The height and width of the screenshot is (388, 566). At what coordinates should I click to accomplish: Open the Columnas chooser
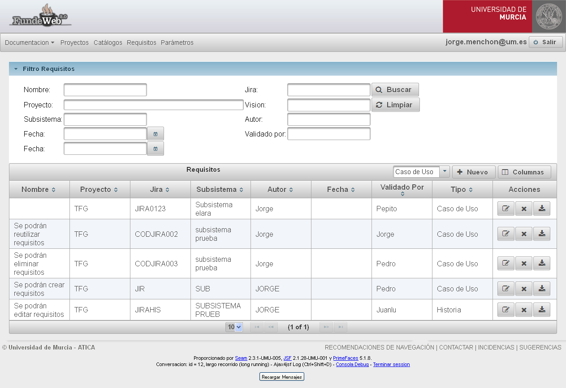tap(524, 172)
